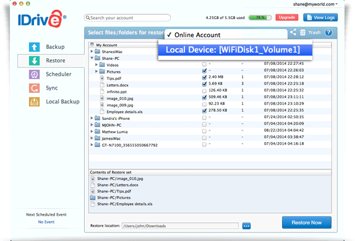Select Shane-PC/Tips.pdf text in restore set

114,191
